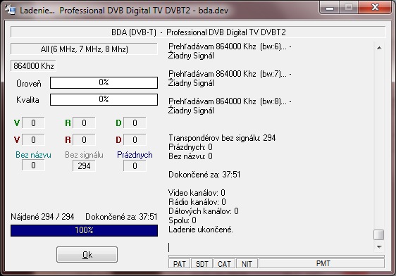Select the PAT table indicator
This screenshot has height=276, width=396.
pyautogui.click(x=179, y=263)
